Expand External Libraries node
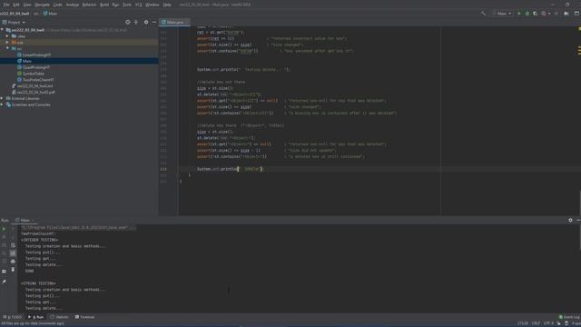581x327 pixels. coord(2,98)
